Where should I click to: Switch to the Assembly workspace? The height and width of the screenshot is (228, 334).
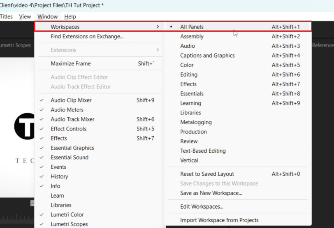click(192, 36)
